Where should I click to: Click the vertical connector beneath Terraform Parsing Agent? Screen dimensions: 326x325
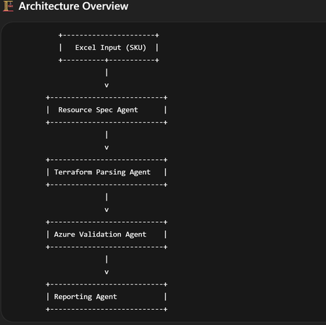tap(106, 197)
